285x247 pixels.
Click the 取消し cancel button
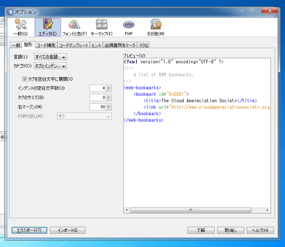point(230,230)
